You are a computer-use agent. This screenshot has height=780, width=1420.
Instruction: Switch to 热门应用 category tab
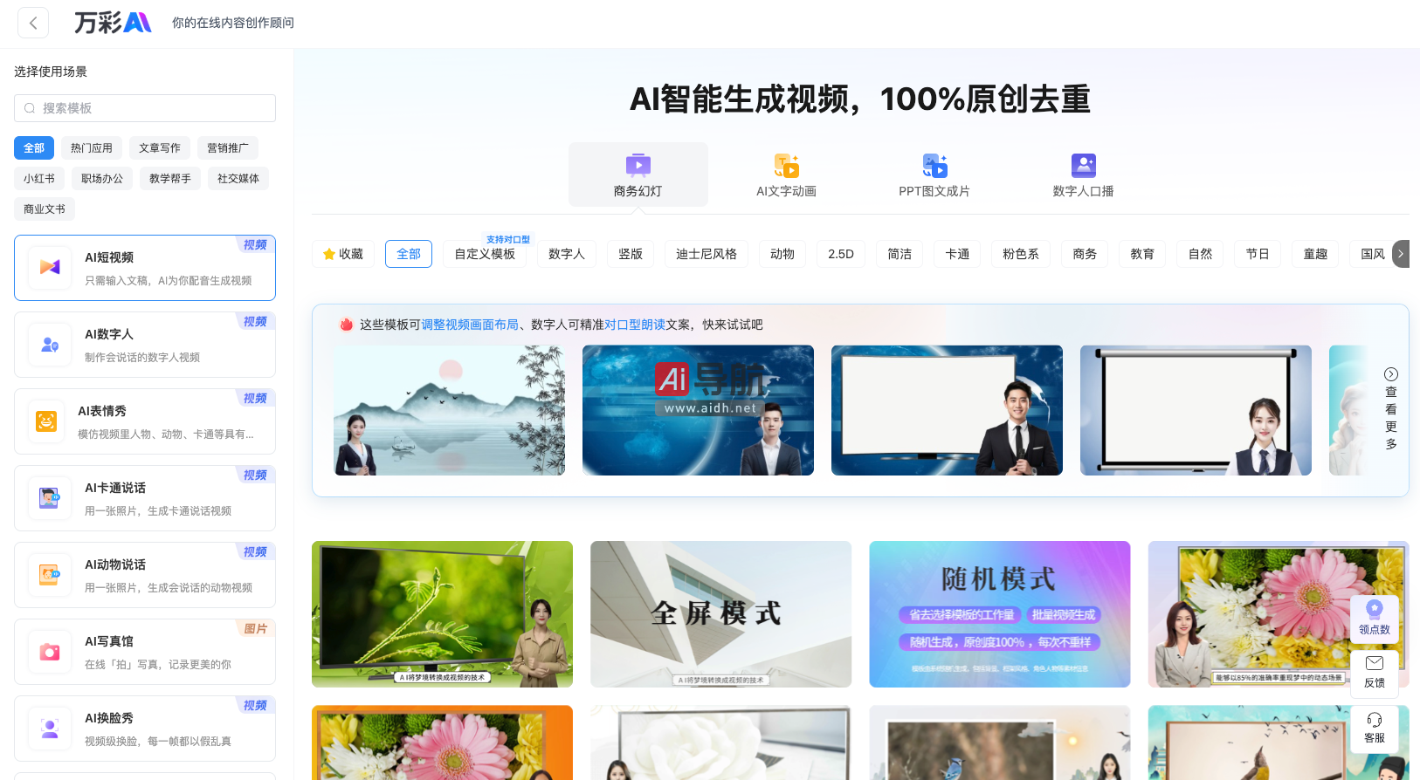click(x=92, y=148)
